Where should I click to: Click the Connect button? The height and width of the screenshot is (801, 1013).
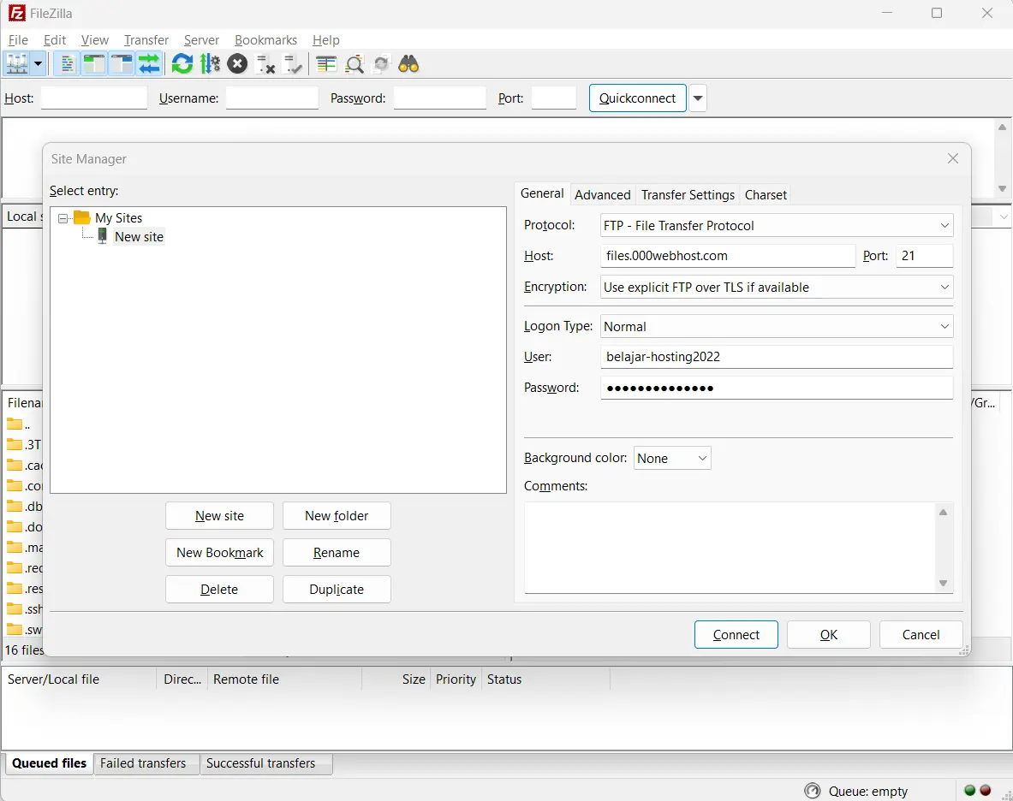pos(736,635)
